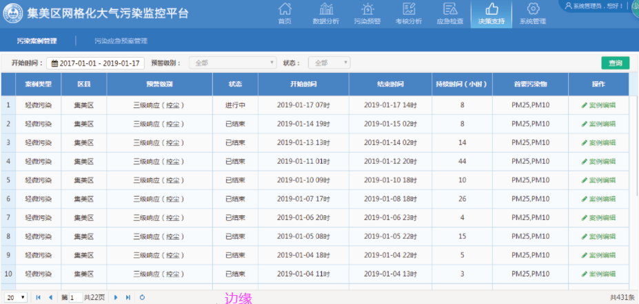Click 案例编辑 for row 4
The image size is (639, 304).
tap(598, 162)
